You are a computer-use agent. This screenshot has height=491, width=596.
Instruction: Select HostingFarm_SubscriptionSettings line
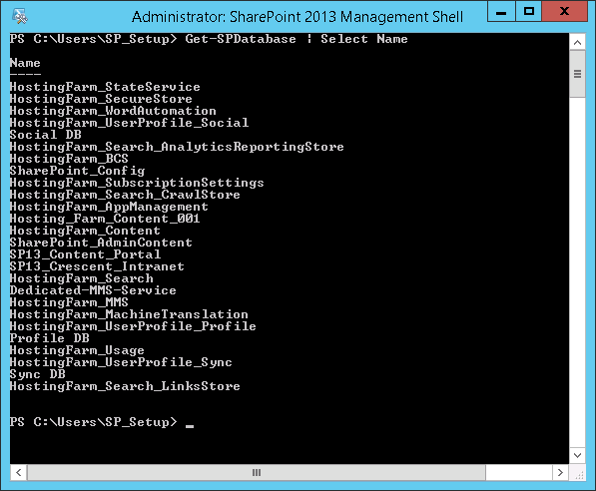(x=137, y=183)
